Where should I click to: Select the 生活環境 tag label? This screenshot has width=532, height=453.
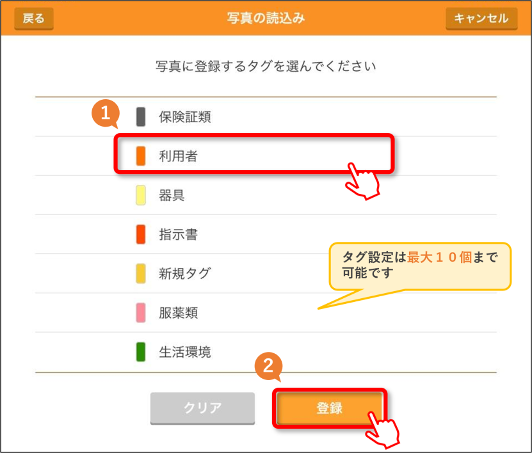point(185,352)
